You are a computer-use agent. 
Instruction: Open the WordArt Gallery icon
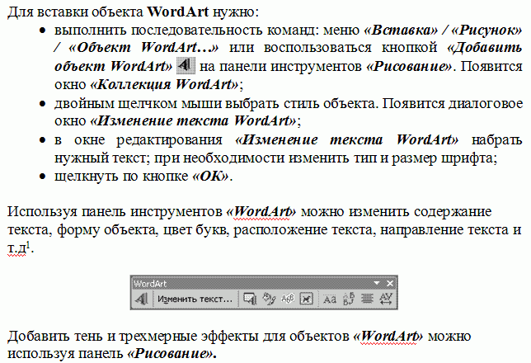coord(250,299)
